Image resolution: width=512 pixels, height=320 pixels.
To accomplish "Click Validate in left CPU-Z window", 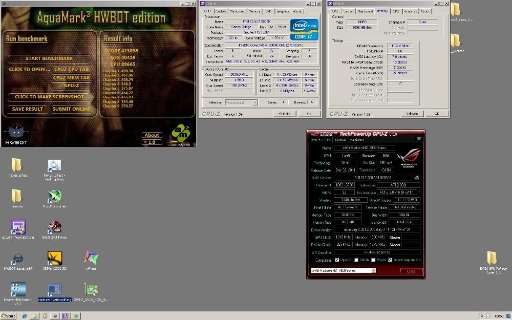I will click(284, 114).
